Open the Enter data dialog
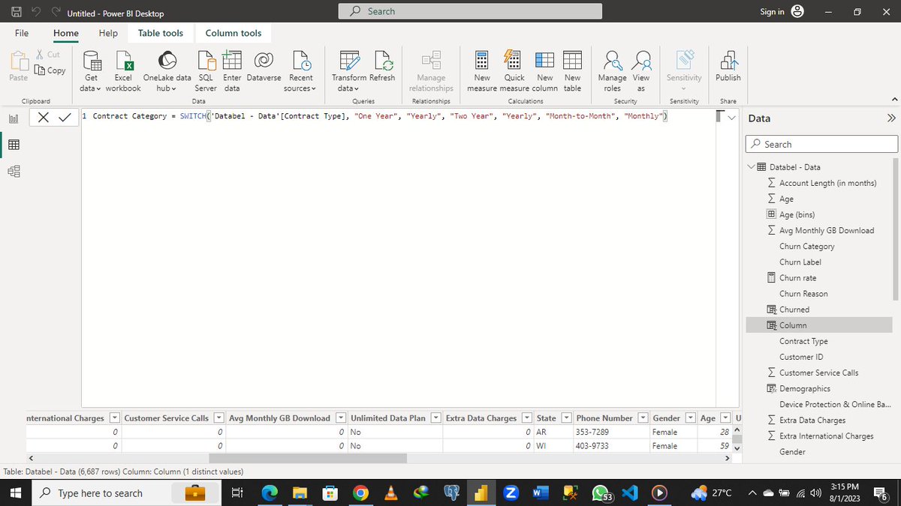Image resolution: width=901 pixels, height=506 pixels. point(232,71)
